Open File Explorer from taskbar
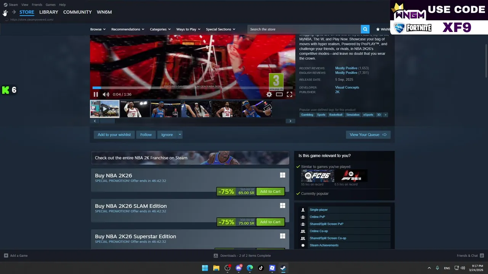The image size is (488, 274). pos(216,268)
